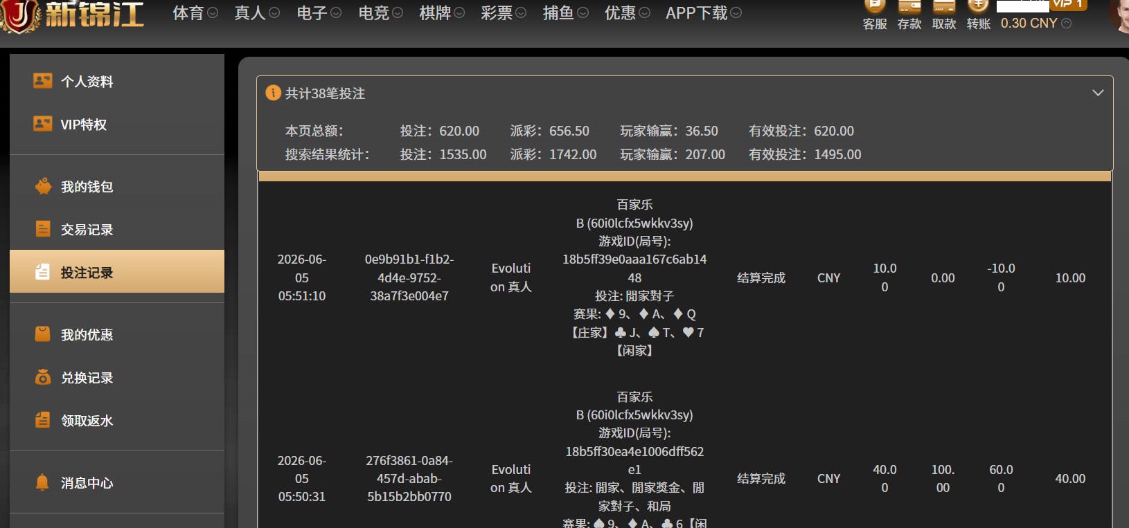Screen dimensions: 1129x528
Task: Click the orange info icon beside 共计38笔投注
Action: click(274, 93)
